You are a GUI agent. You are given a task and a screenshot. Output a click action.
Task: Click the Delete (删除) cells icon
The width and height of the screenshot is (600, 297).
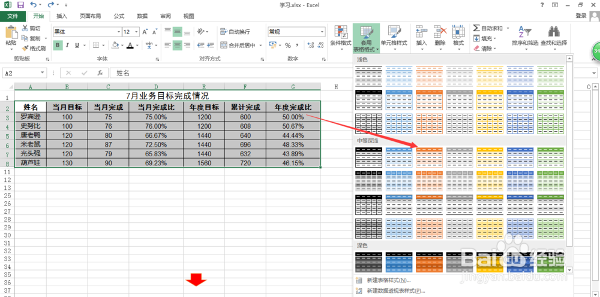click(x=440, y=32)
